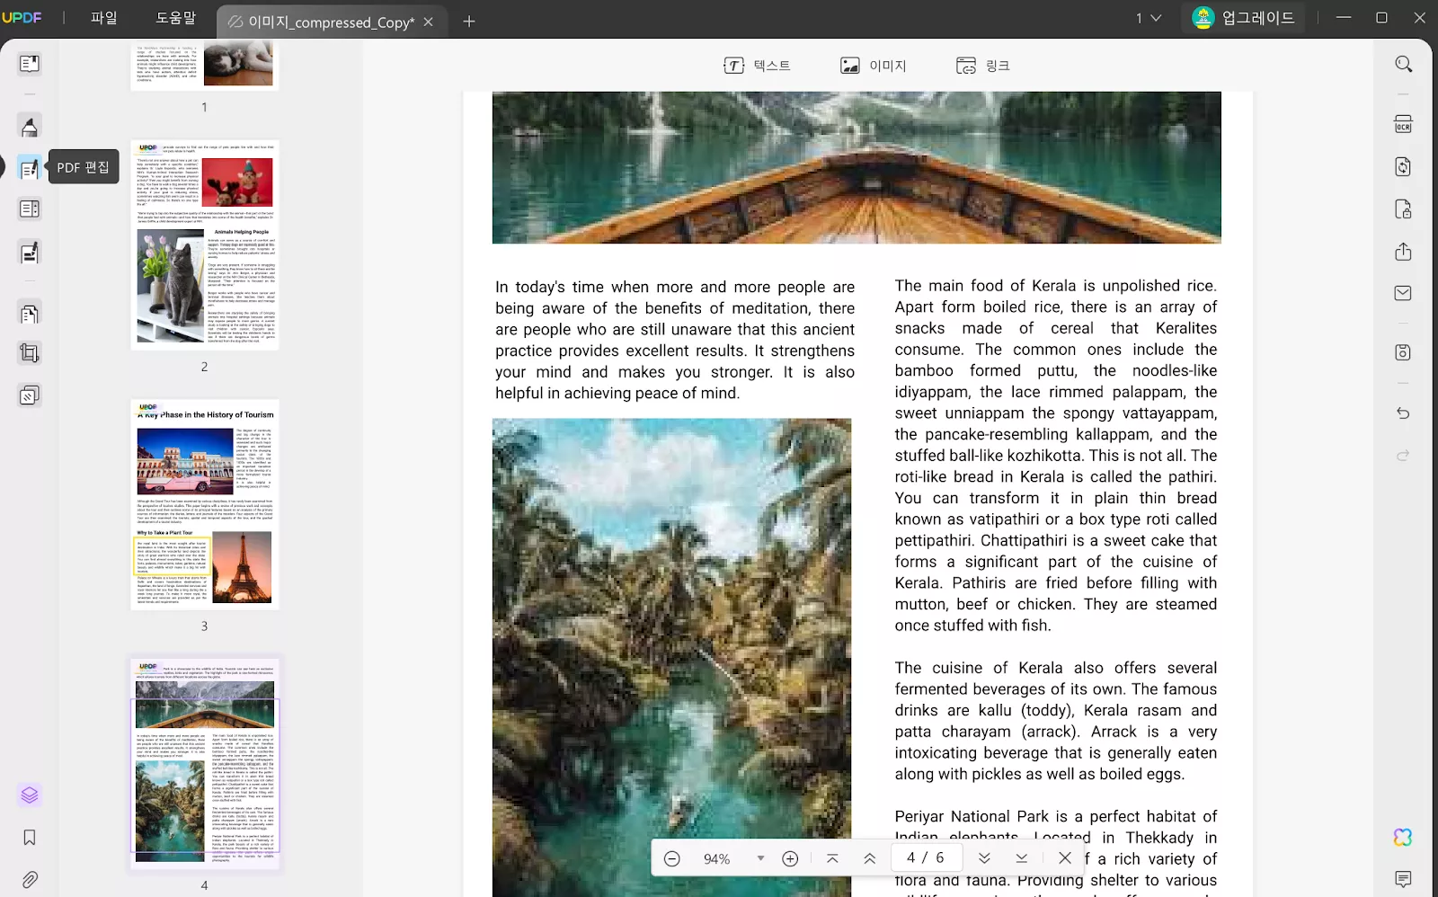Select page 2 thumbnail
Screen dimensions: 1438x897
pyautogui.click(x=205, y=244)
